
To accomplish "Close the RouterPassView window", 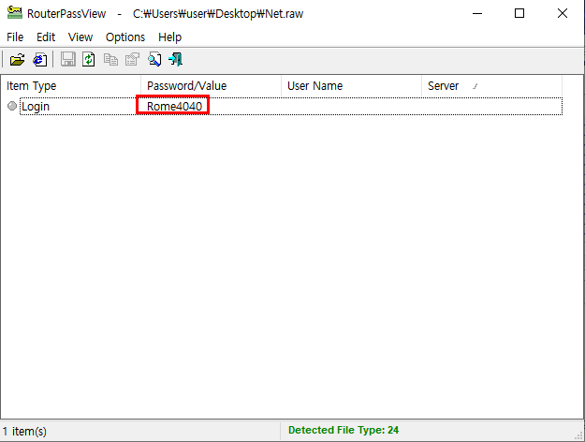I will point(563,13).
